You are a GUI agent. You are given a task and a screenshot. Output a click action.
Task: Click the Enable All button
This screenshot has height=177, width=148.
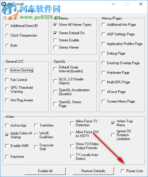(x=45, y=171)
